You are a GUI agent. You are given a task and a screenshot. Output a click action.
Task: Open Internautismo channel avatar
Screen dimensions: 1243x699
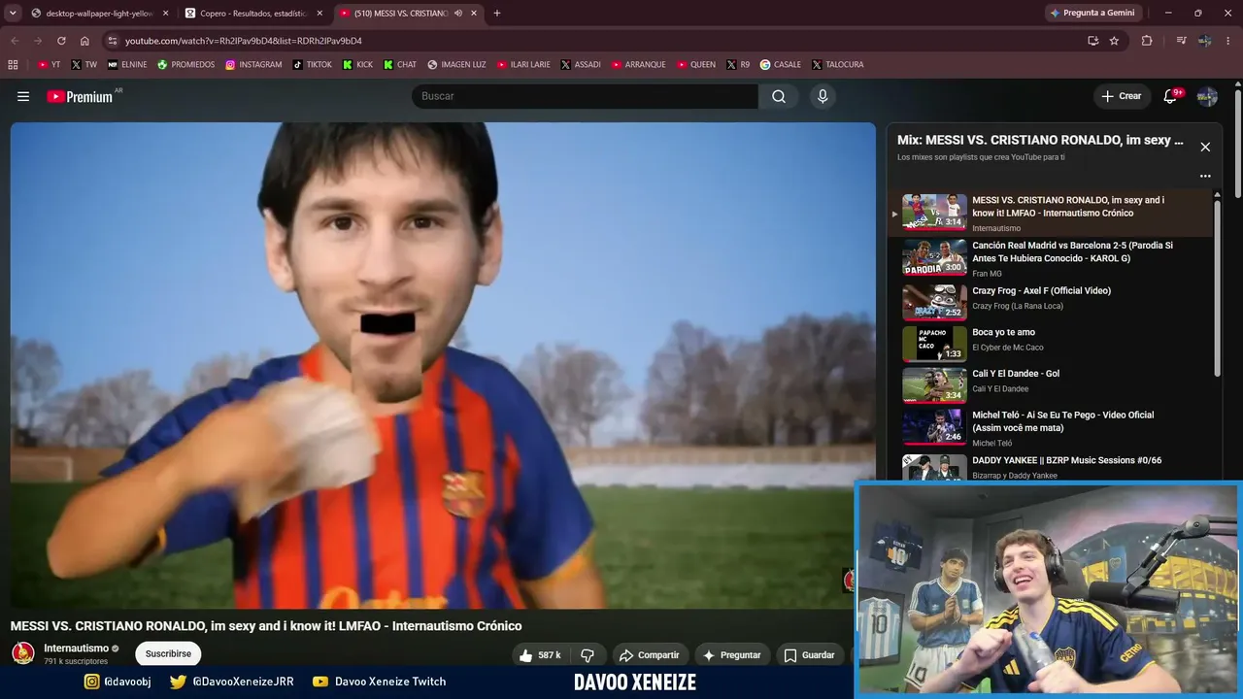23,653
